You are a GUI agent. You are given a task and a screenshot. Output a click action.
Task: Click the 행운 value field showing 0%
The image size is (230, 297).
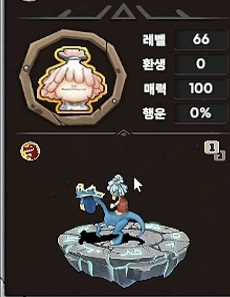pos(201,113)
